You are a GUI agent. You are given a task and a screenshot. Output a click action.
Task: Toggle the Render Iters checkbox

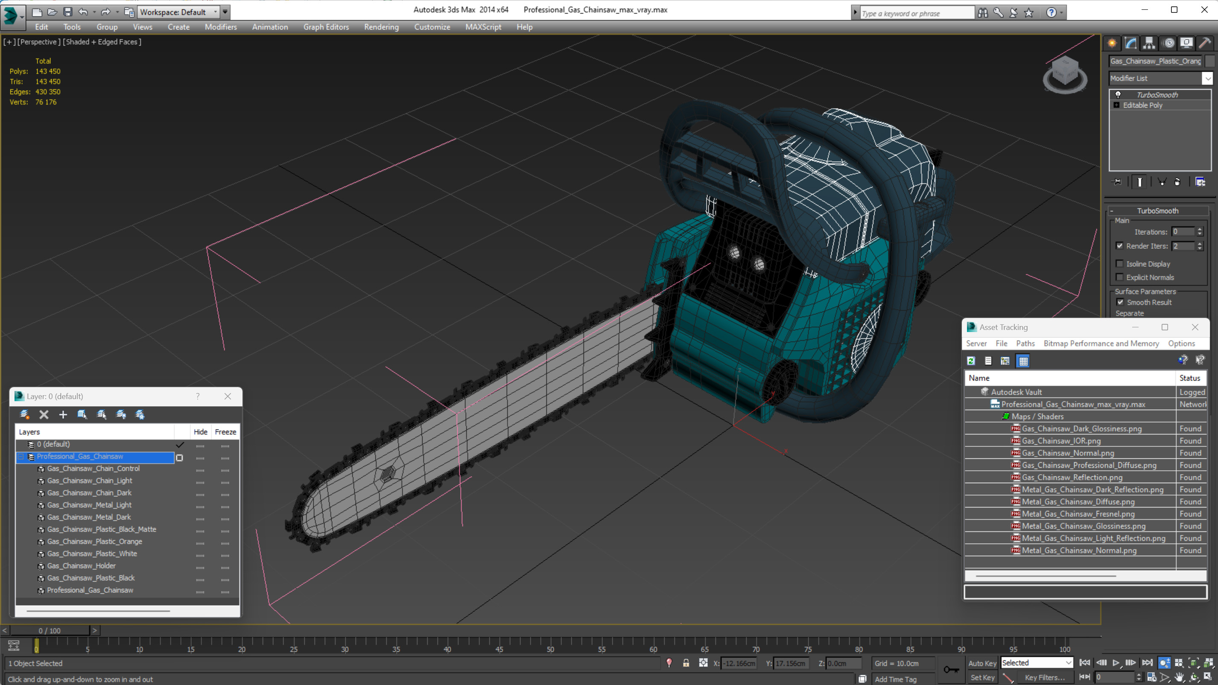coord(1119,246)
